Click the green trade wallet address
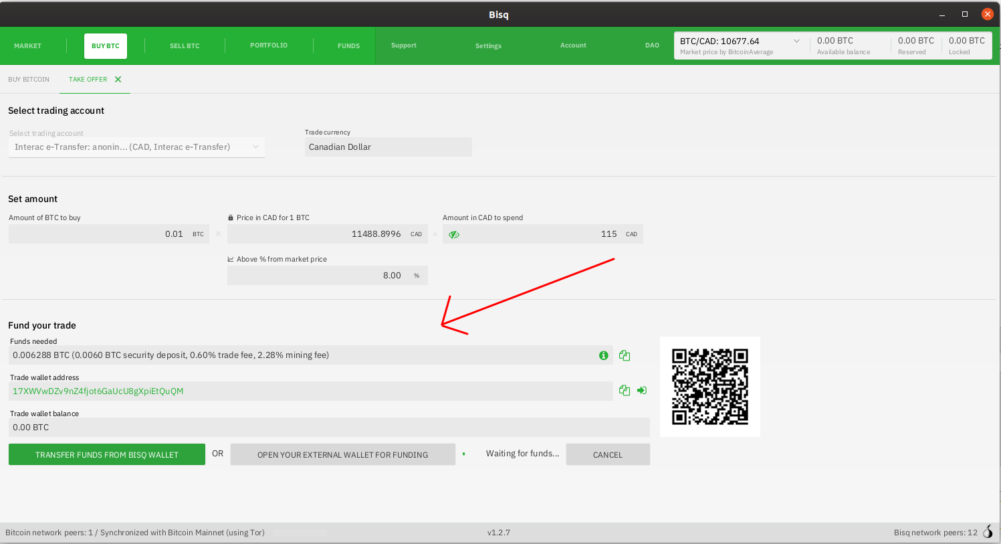1001x544 pixels. click(98, 391)
